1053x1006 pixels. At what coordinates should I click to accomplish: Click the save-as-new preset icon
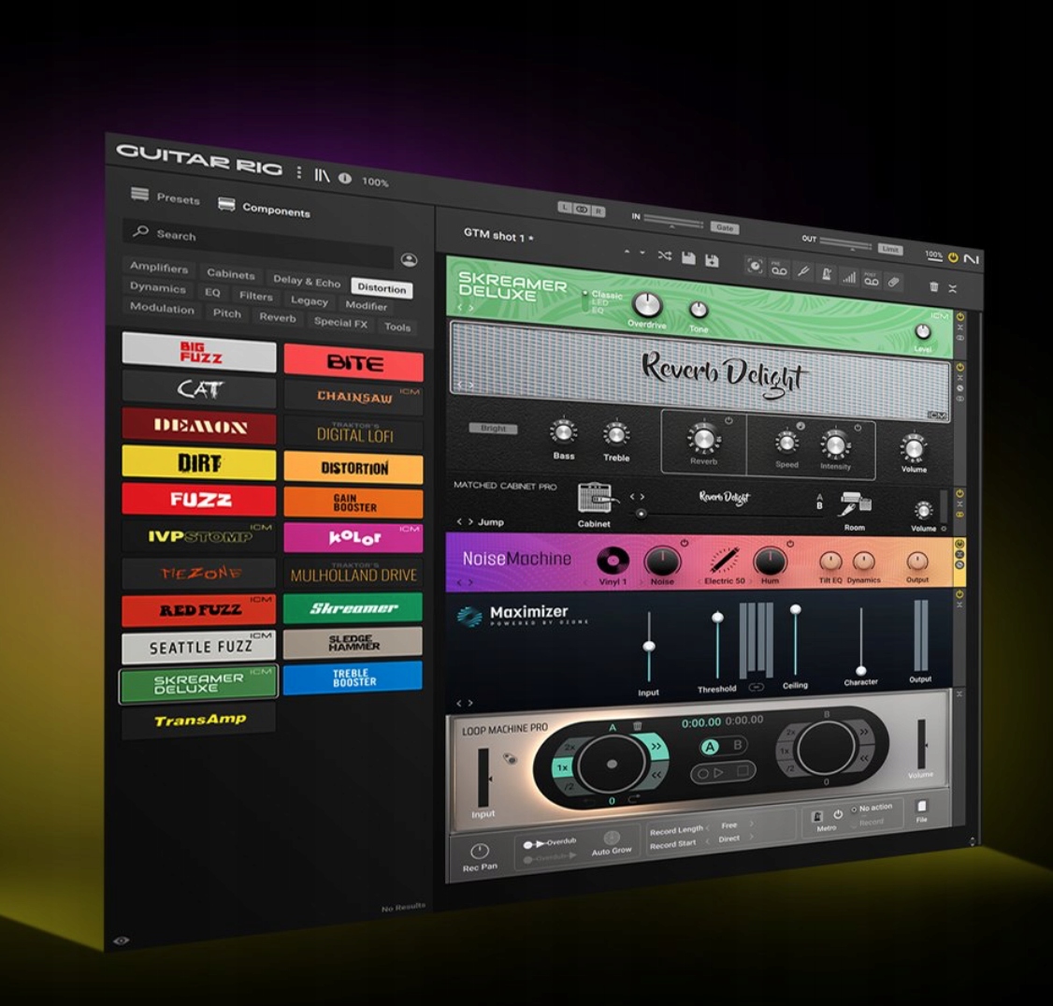point(712,260)
